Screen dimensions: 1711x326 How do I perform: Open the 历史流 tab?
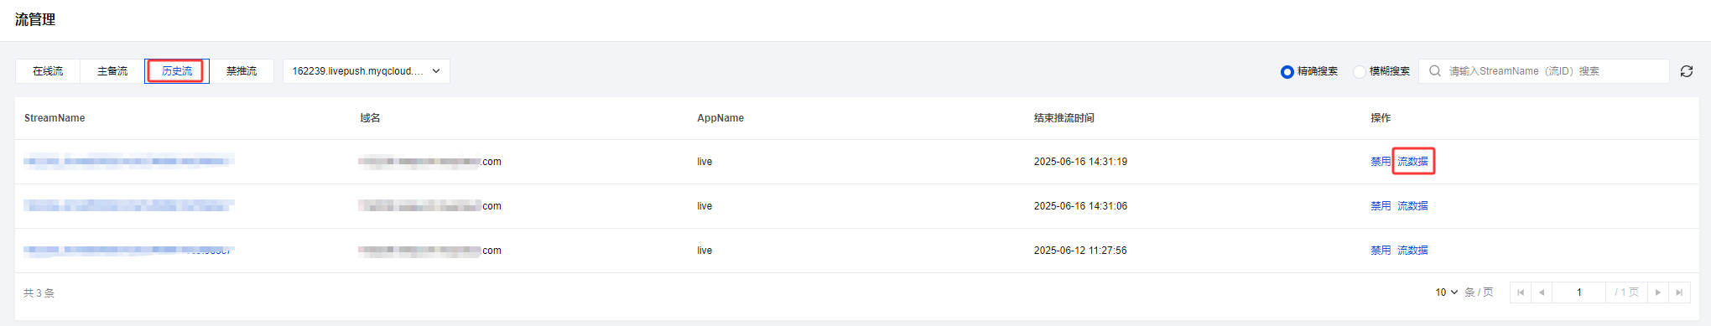177,71
